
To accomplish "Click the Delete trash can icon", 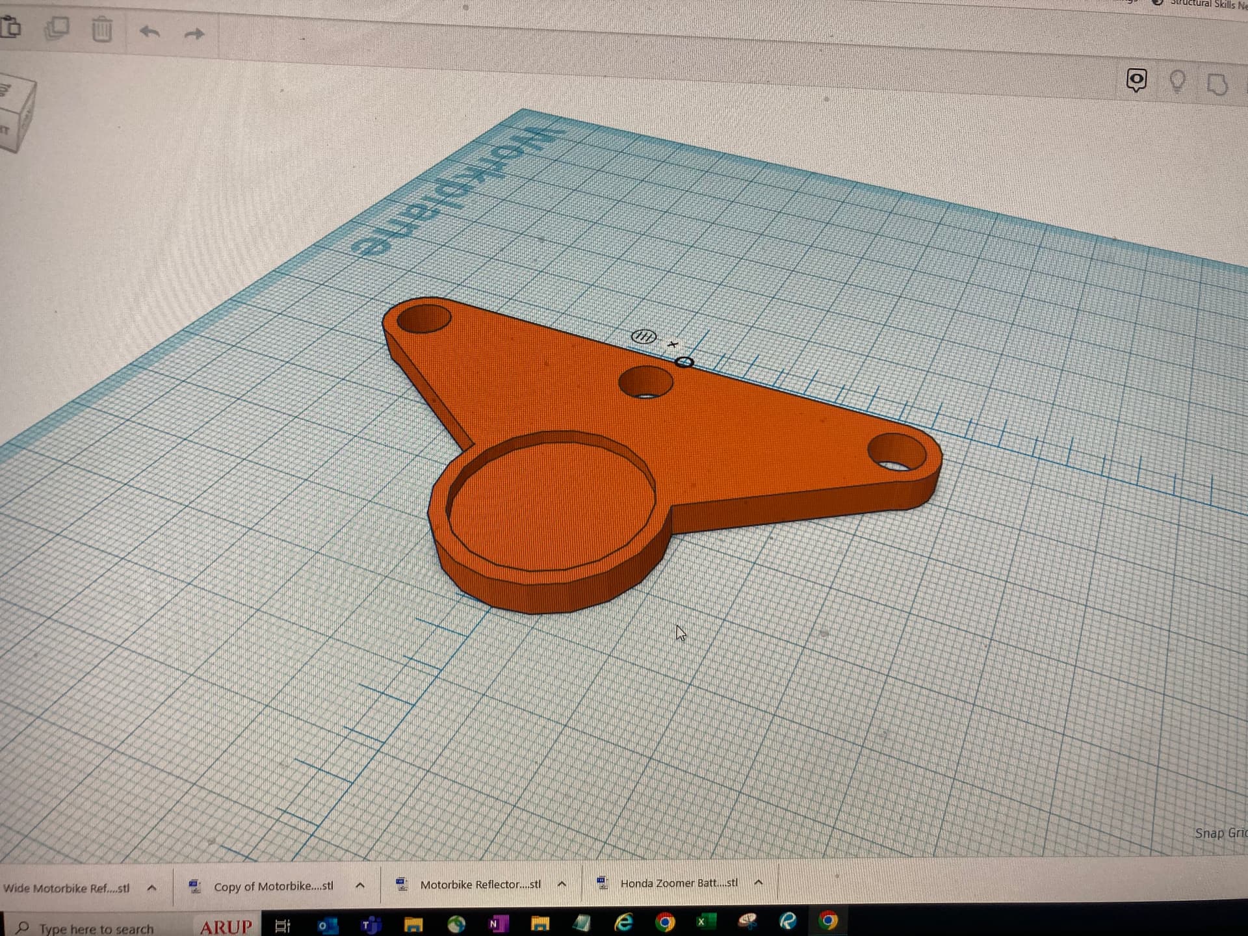I will (101, 30).
